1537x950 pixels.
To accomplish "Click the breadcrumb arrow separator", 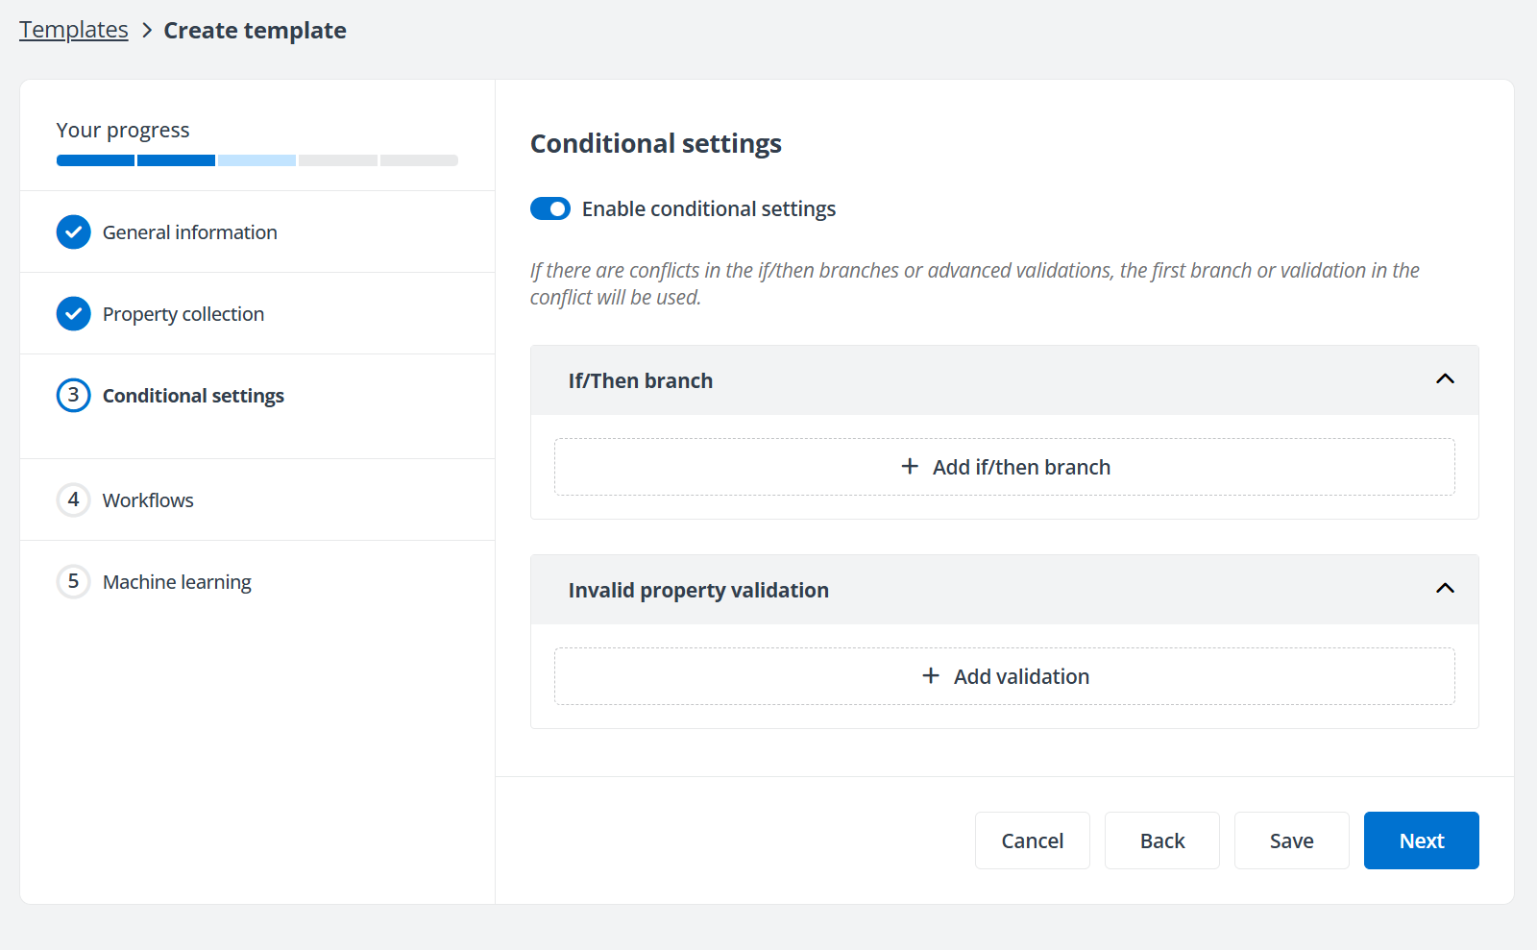I will click(147, 31).
